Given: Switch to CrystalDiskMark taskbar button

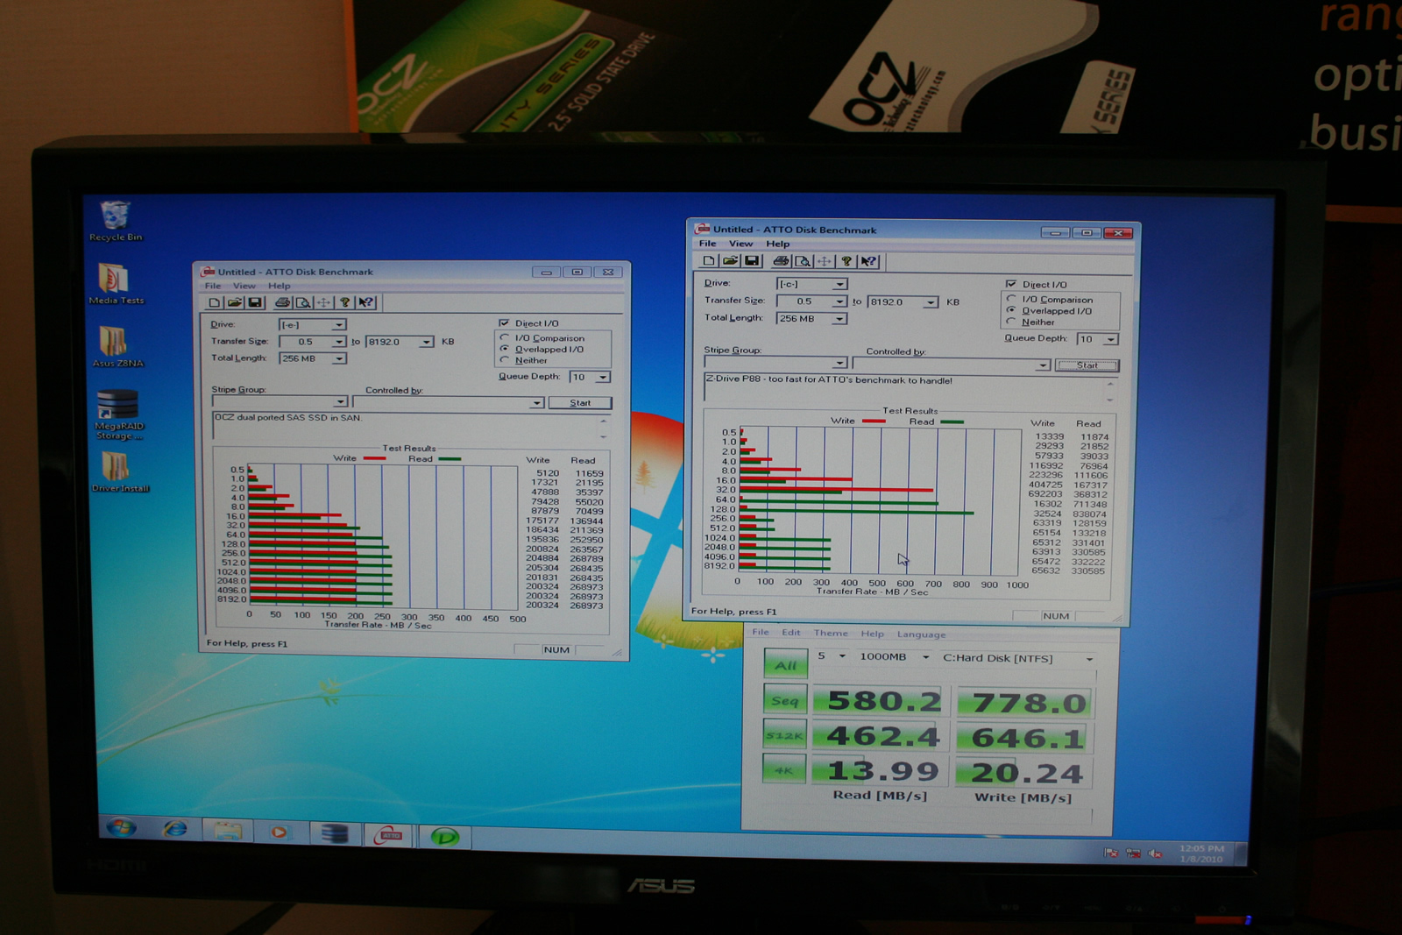Looking at the screenshot, I should pos(444,837).
